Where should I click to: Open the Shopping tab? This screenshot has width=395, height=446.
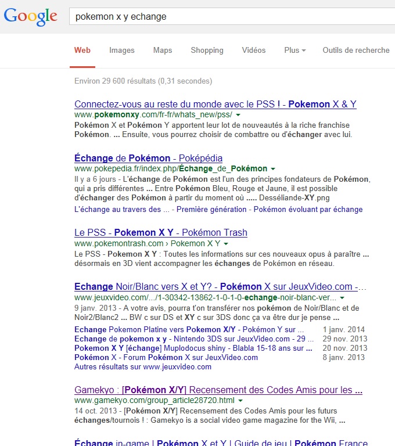[x=207, y=51]
